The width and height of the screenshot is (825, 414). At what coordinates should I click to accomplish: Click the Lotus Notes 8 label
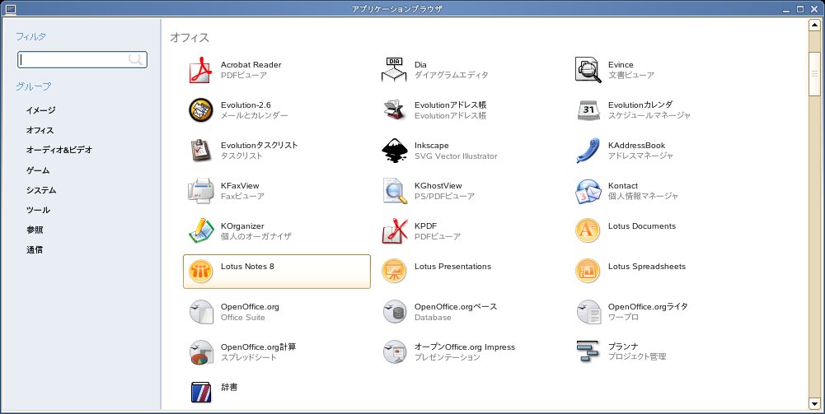[x=247, y=267]
